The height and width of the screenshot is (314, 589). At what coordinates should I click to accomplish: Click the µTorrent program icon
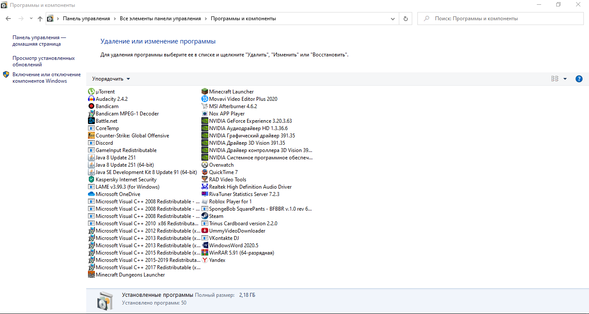pyautogui.click(x=91, y=91)
